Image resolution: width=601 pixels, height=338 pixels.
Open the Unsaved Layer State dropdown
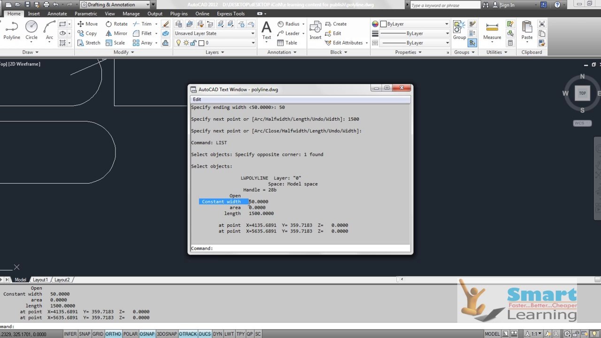215,33
